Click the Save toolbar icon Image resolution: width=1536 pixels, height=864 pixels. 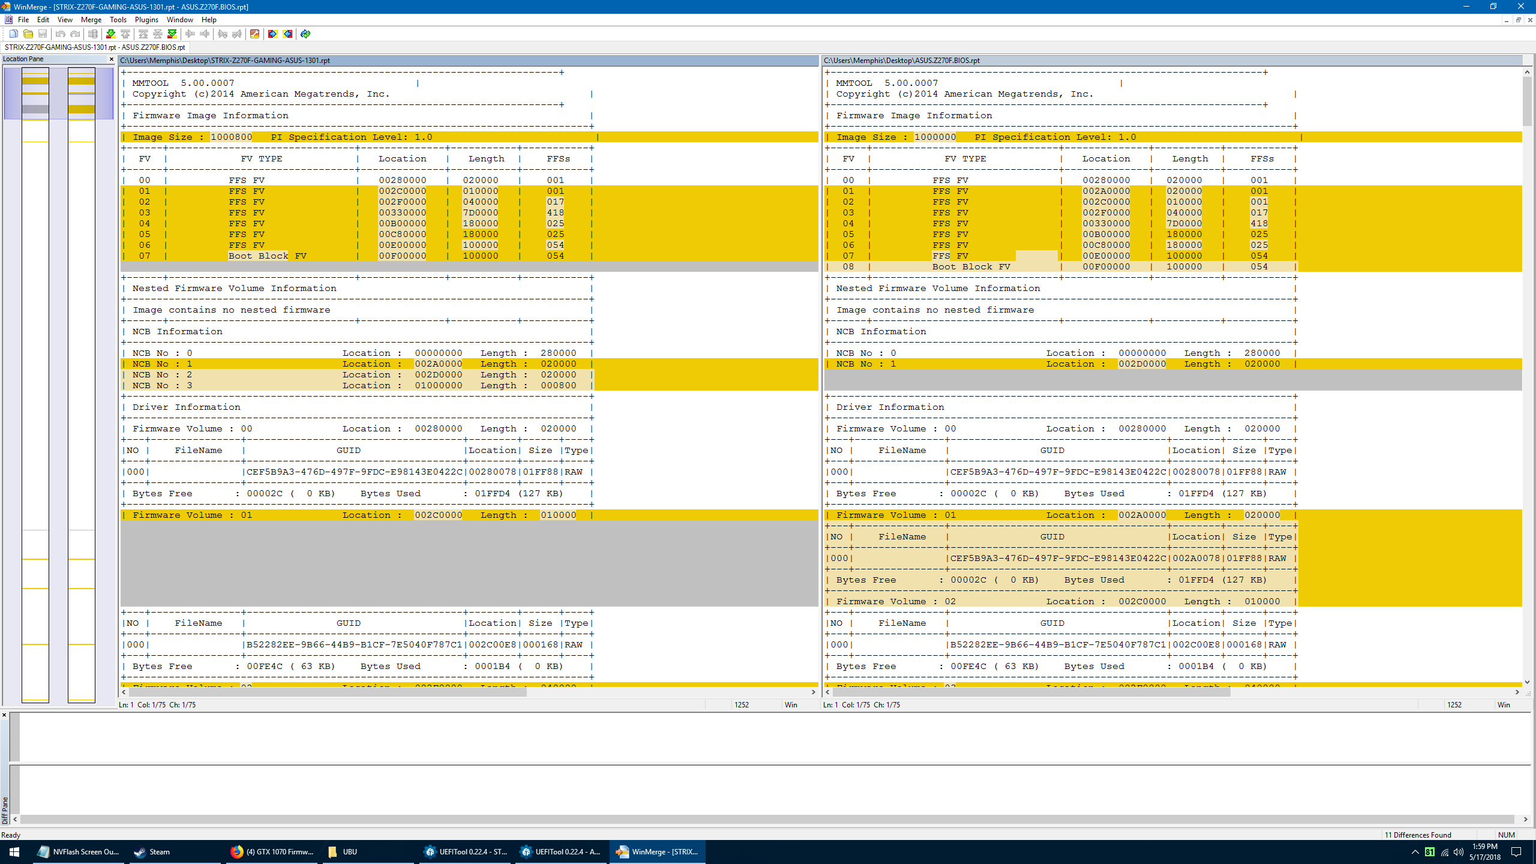point(42,34)
